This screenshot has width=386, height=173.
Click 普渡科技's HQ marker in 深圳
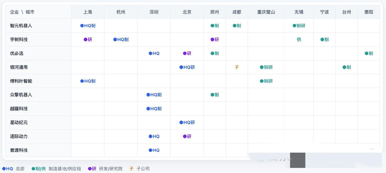(x=154, y=150)
